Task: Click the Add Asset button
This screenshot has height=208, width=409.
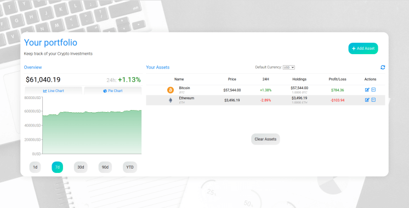Action: coord(363,48)
